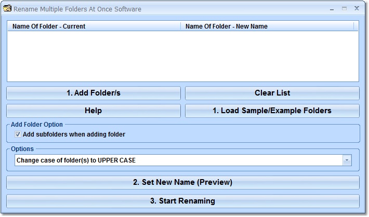Image resolution: width=369 pixels, height=217 pixels.
Task: Load the sample/example folders
Action: tap(272, 111)
